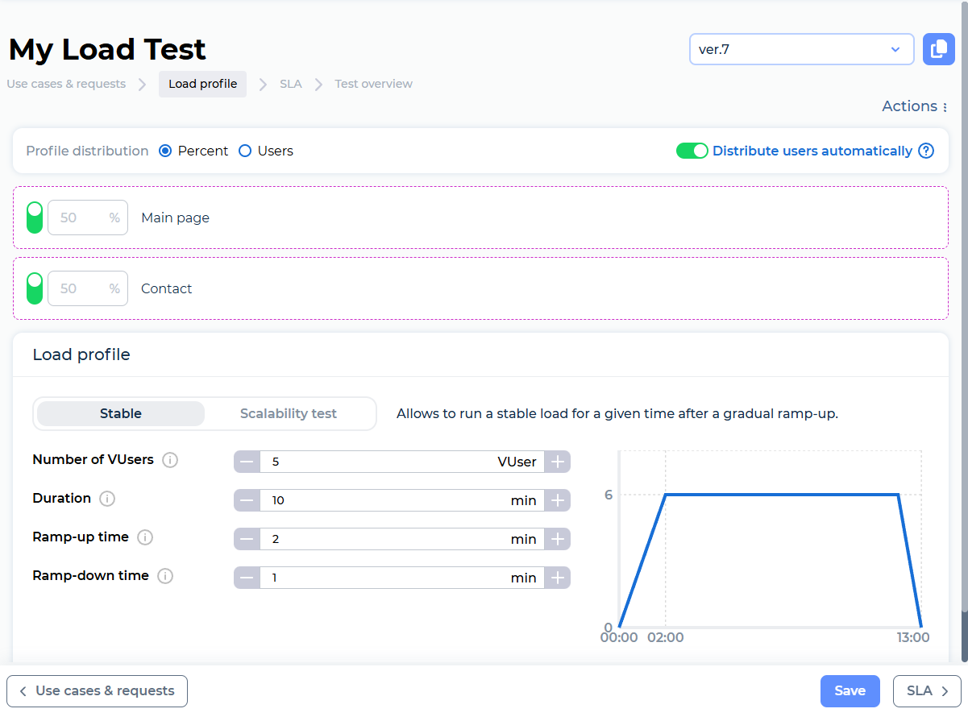Open the Actions menu

coord(915,106)
